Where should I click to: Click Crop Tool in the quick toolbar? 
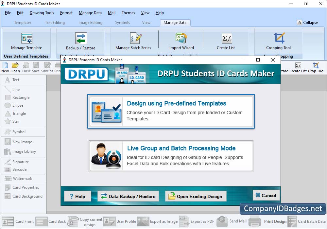pyautogui.click(x=316, y=67)
